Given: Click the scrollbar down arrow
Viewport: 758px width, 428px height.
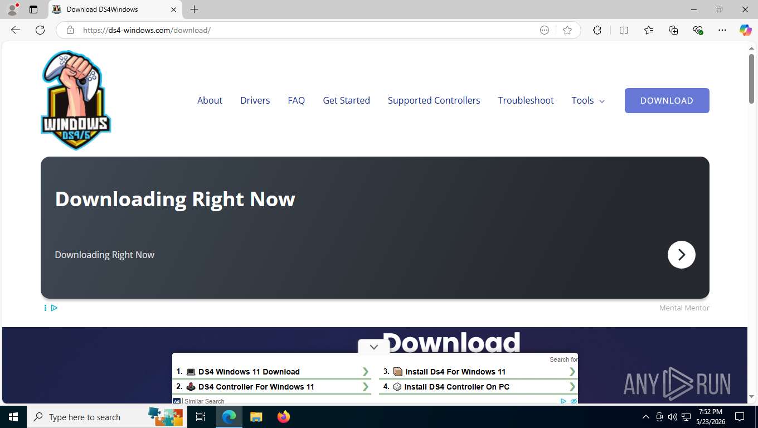Looking at the screenshot, I should pyautogui.click(x=751, y=397).
